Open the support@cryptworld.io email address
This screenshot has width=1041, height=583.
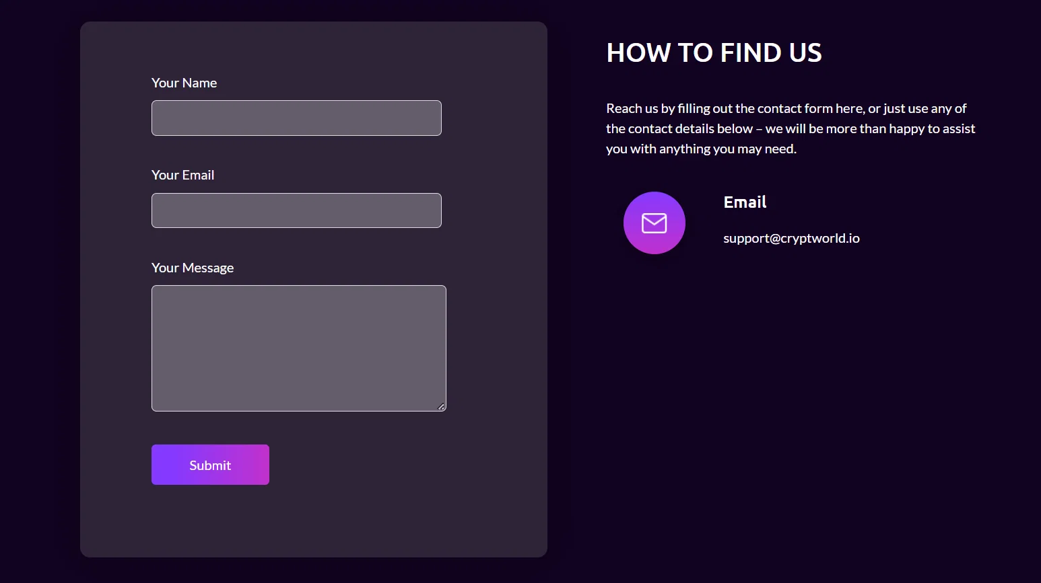pyautogui.click(x=791, y=239)
